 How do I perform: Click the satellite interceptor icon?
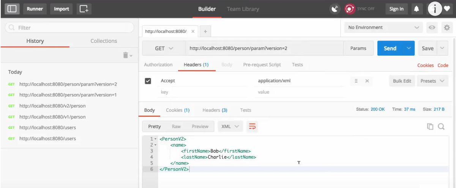(x=335, y=9)
